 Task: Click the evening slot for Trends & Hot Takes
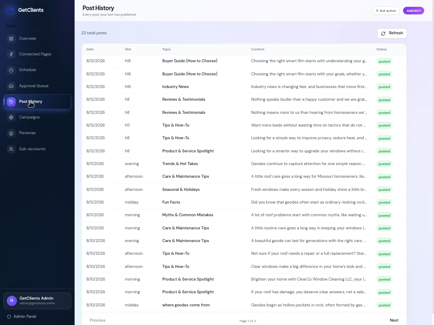[x=132, y=164]
